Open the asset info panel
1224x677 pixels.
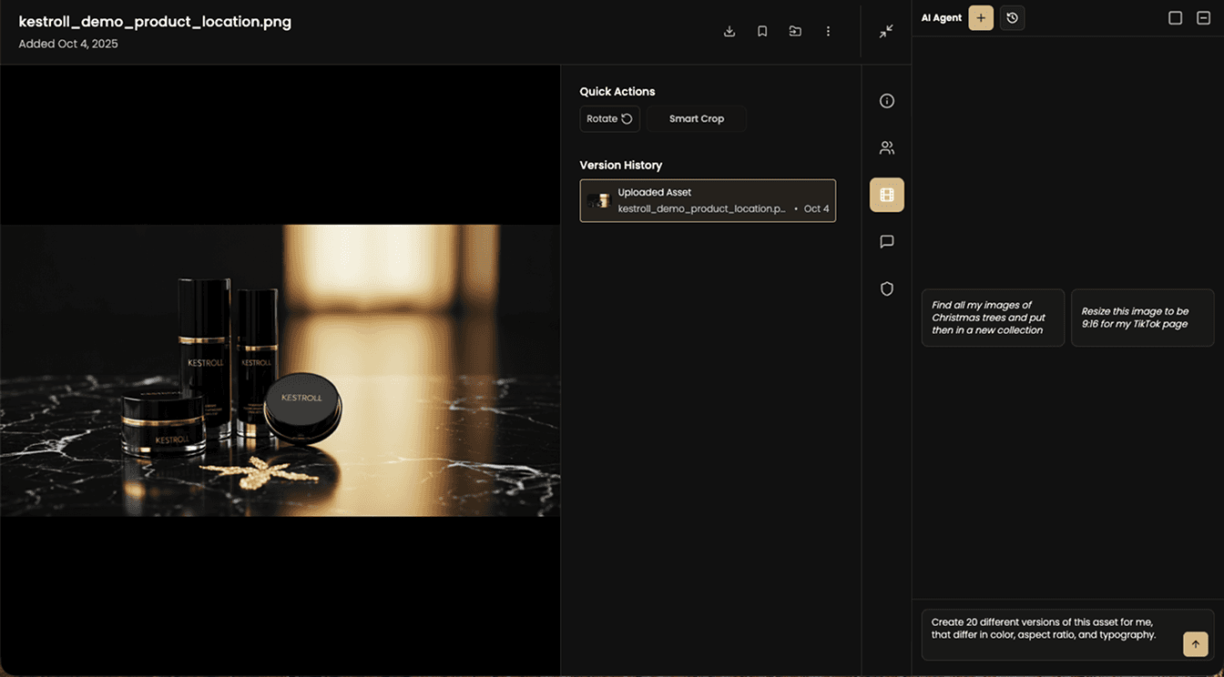tap(887, 101)
